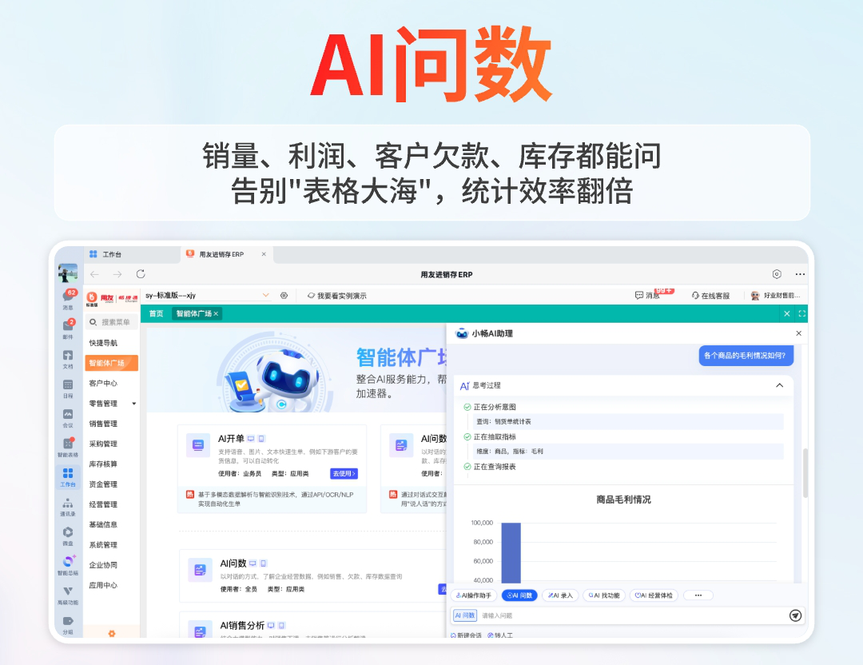The width and height of the screenshot is (863, 665).
Task: Select the AI 问数 mode chip
Action: click(519, 595)
